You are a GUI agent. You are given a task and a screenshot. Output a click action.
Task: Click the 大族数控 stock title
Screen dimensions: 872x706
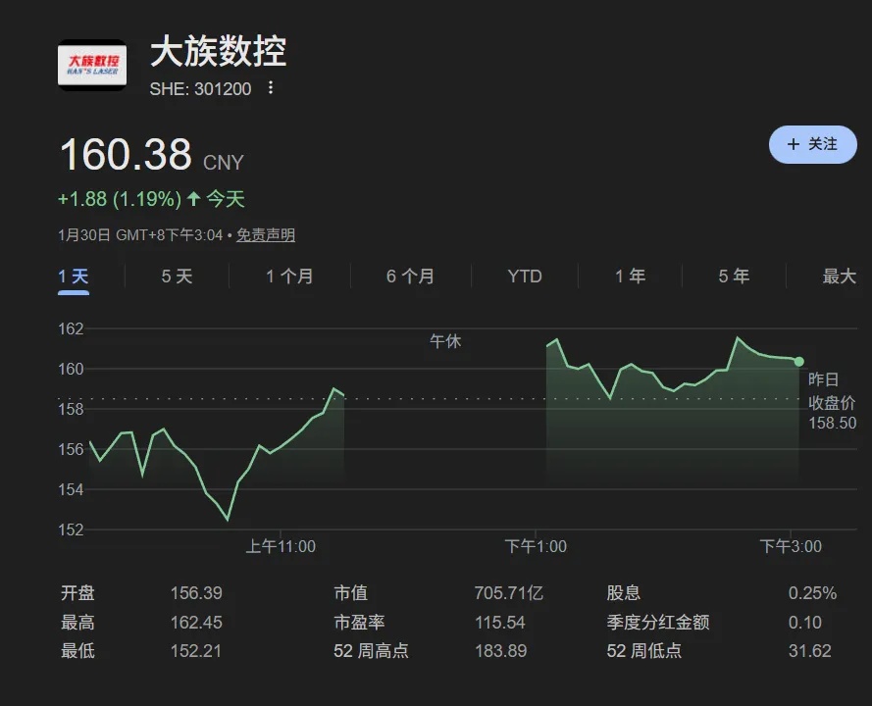[218, 51]
